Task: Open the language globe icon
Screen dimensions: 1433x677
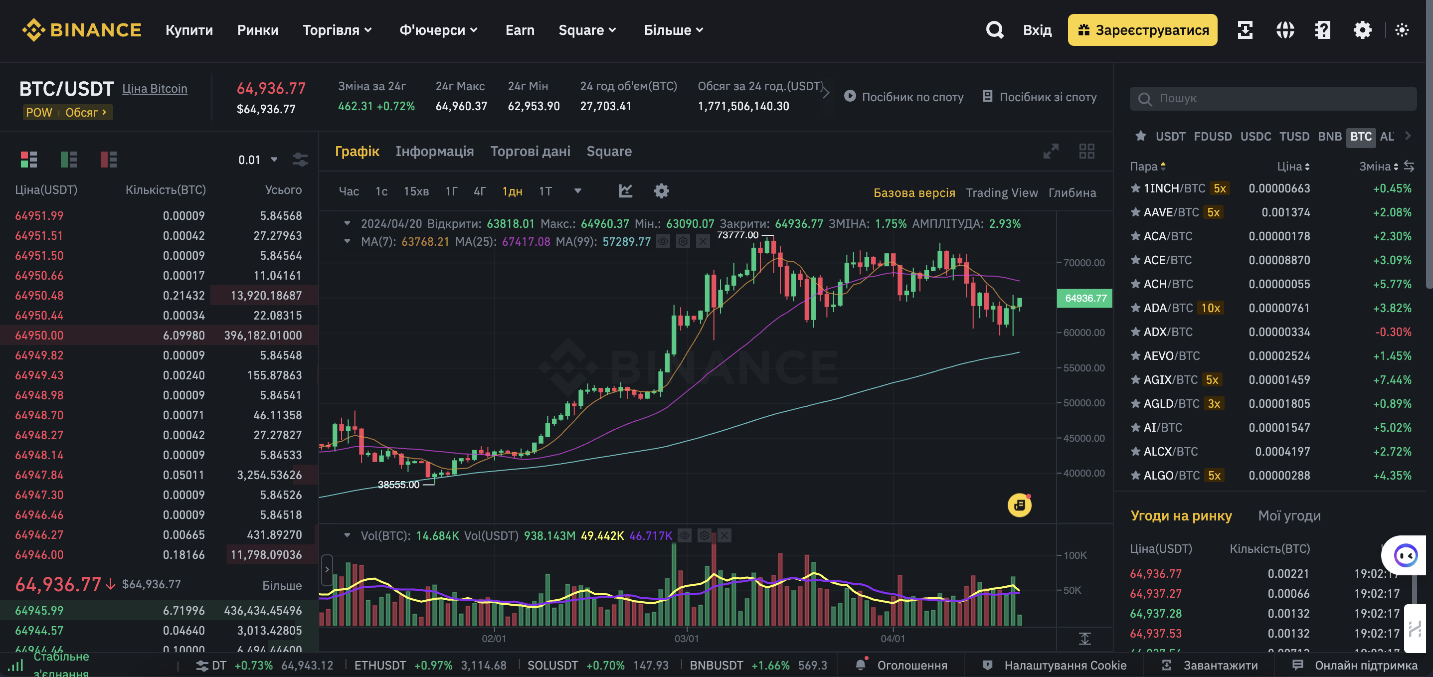Action: click(1285, 29)
